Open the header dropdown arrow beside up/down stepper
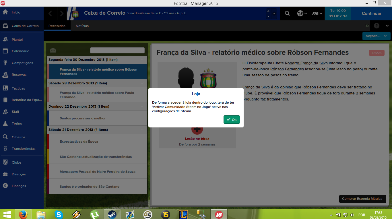392x219 pixels. 274,13
